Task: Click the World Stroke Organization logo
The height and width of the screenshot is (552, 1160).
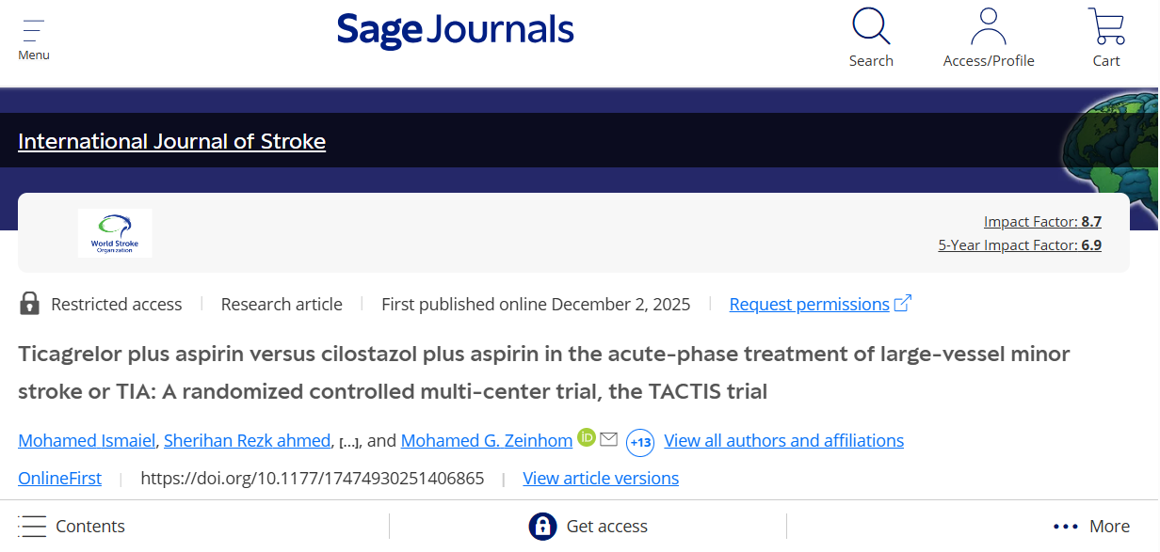Action: click(x=115, y=233)
